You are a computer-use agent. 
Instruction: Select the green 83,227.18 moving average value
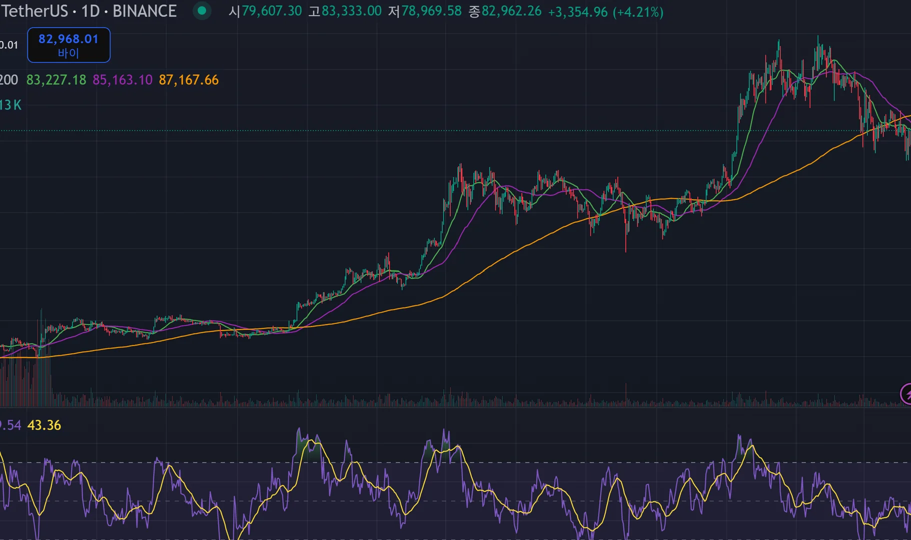coord(56,80)
